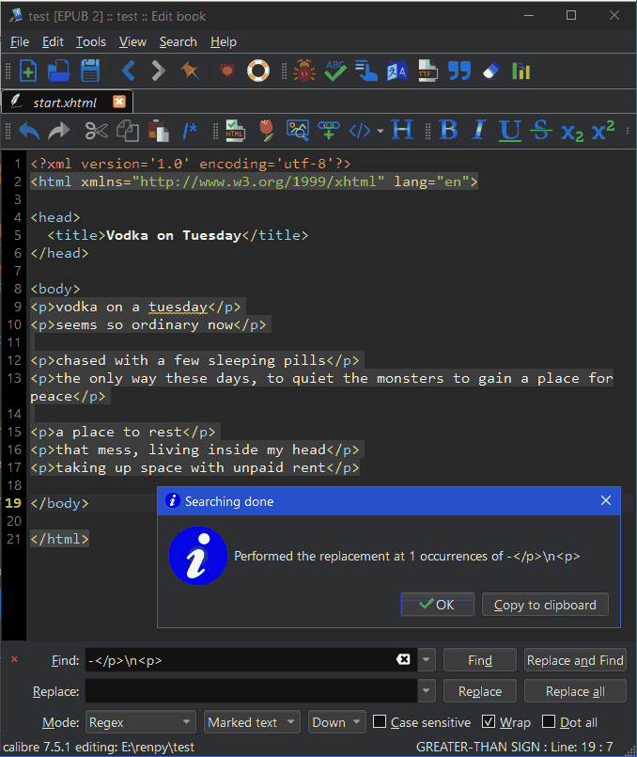Viewport: 637px width, 757px height.
Task: Open the translate-style language icon
Action: [x=396, y=71]
